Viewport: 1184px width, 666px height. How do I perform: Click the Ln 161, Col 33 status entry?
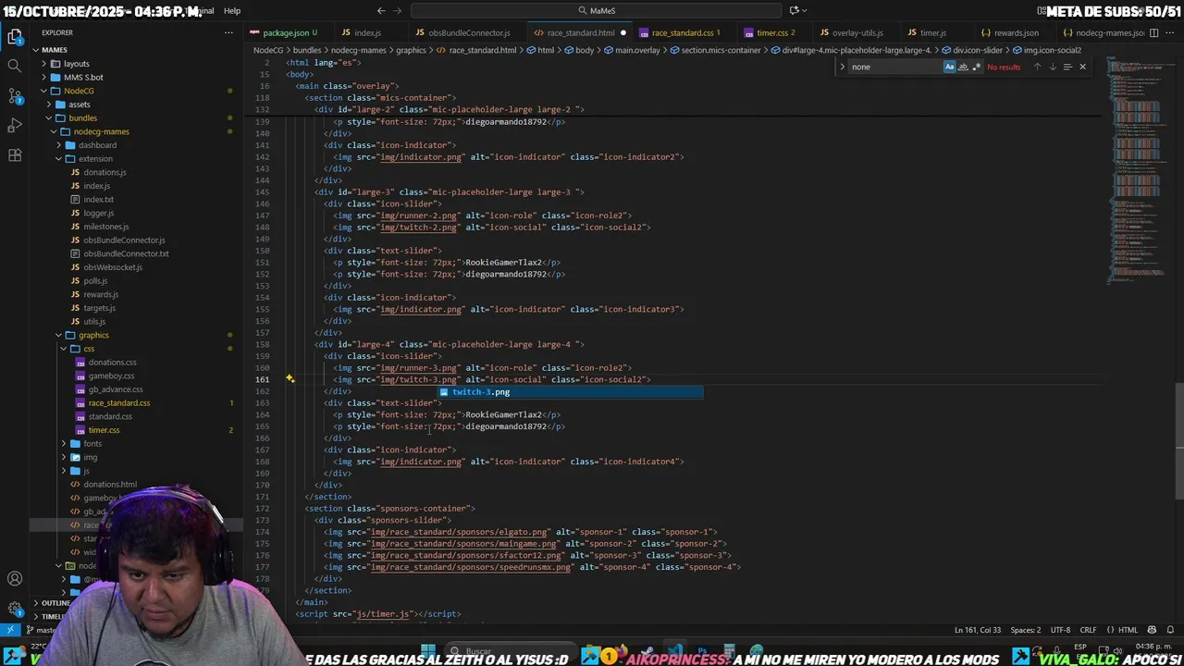coord(978,630)
